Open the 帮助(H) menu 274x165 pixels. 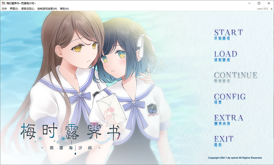[x=64, y=9]
